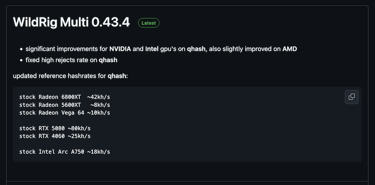Open the WildRig Multi 0.43.4 release title
The height and width of the screenshot is (185, 375).
tap(71, 22)
